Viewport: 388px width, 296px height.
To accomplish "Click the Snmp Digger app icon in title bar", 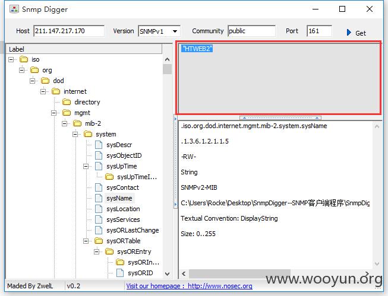I will (14, 9).
